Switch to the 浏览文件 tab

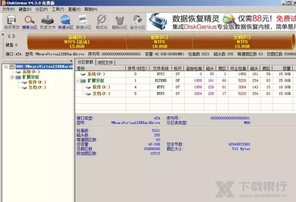[105, 63]
